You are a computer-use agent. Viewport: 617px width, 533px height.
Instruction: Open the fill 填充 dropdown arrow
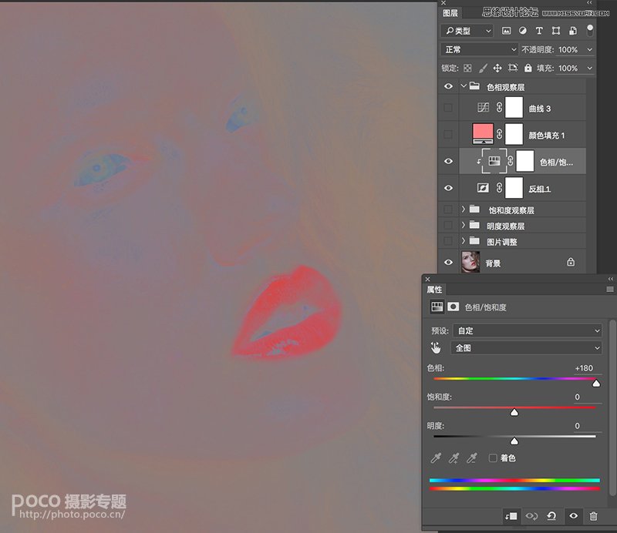click(589, 68)
